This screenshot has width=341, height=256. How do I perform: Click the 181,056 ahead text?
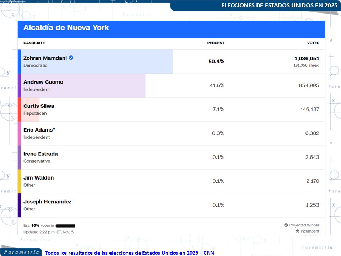tap(306, 65)
